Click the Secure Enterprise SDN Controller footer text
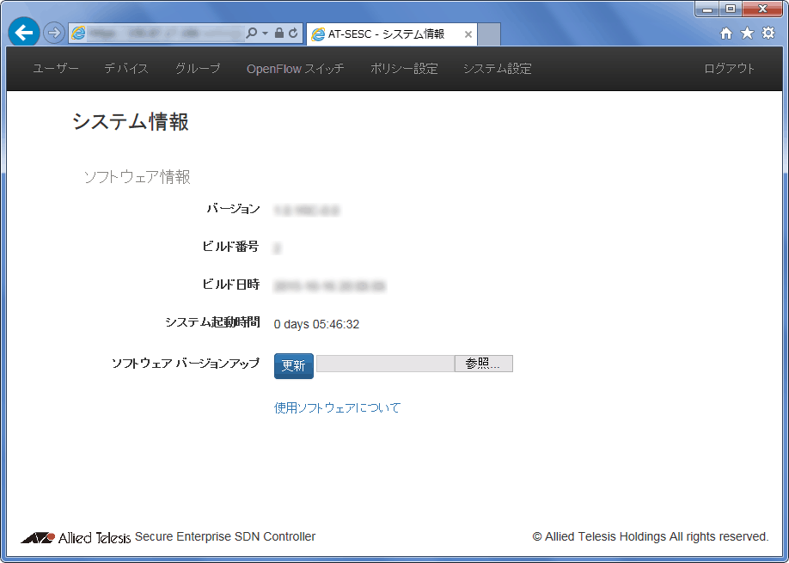Image resolution: width=789 pixels, height=563 pixels. click(x=225, y=537)
